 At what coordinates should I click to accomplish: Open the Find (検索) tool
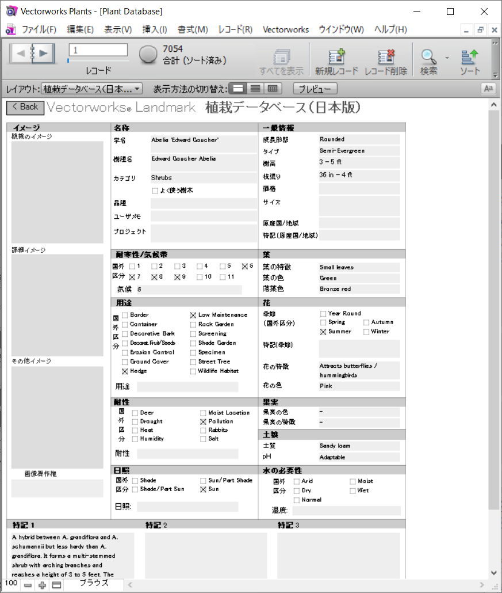point(428,57)
